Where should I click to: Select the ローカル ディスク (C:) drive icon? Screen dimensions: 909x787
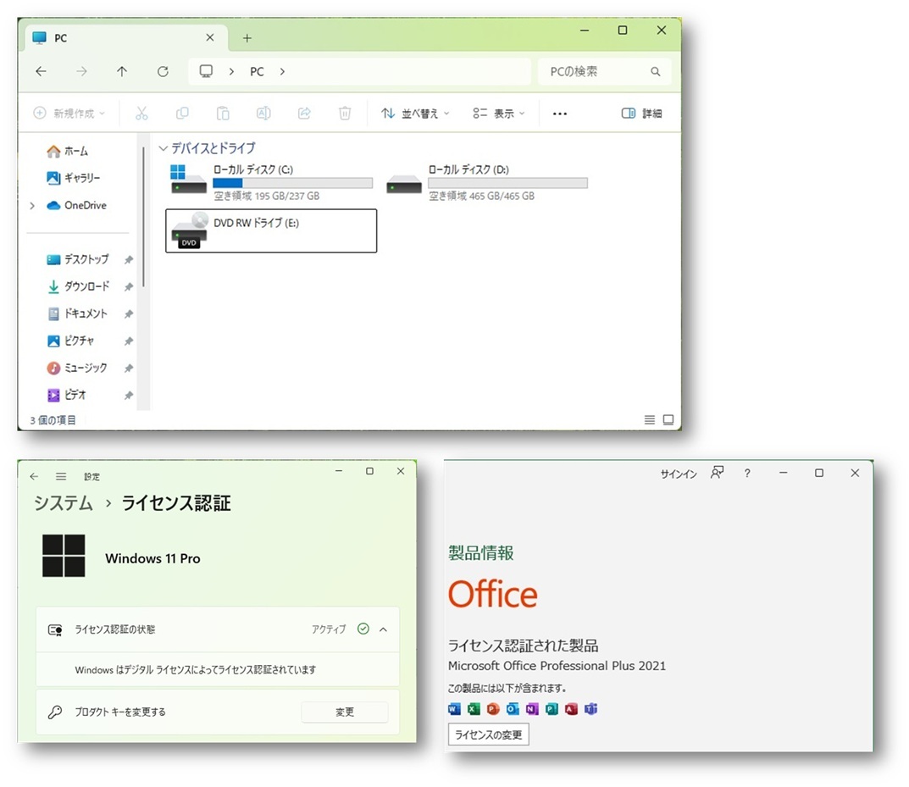tap(188, 179)
